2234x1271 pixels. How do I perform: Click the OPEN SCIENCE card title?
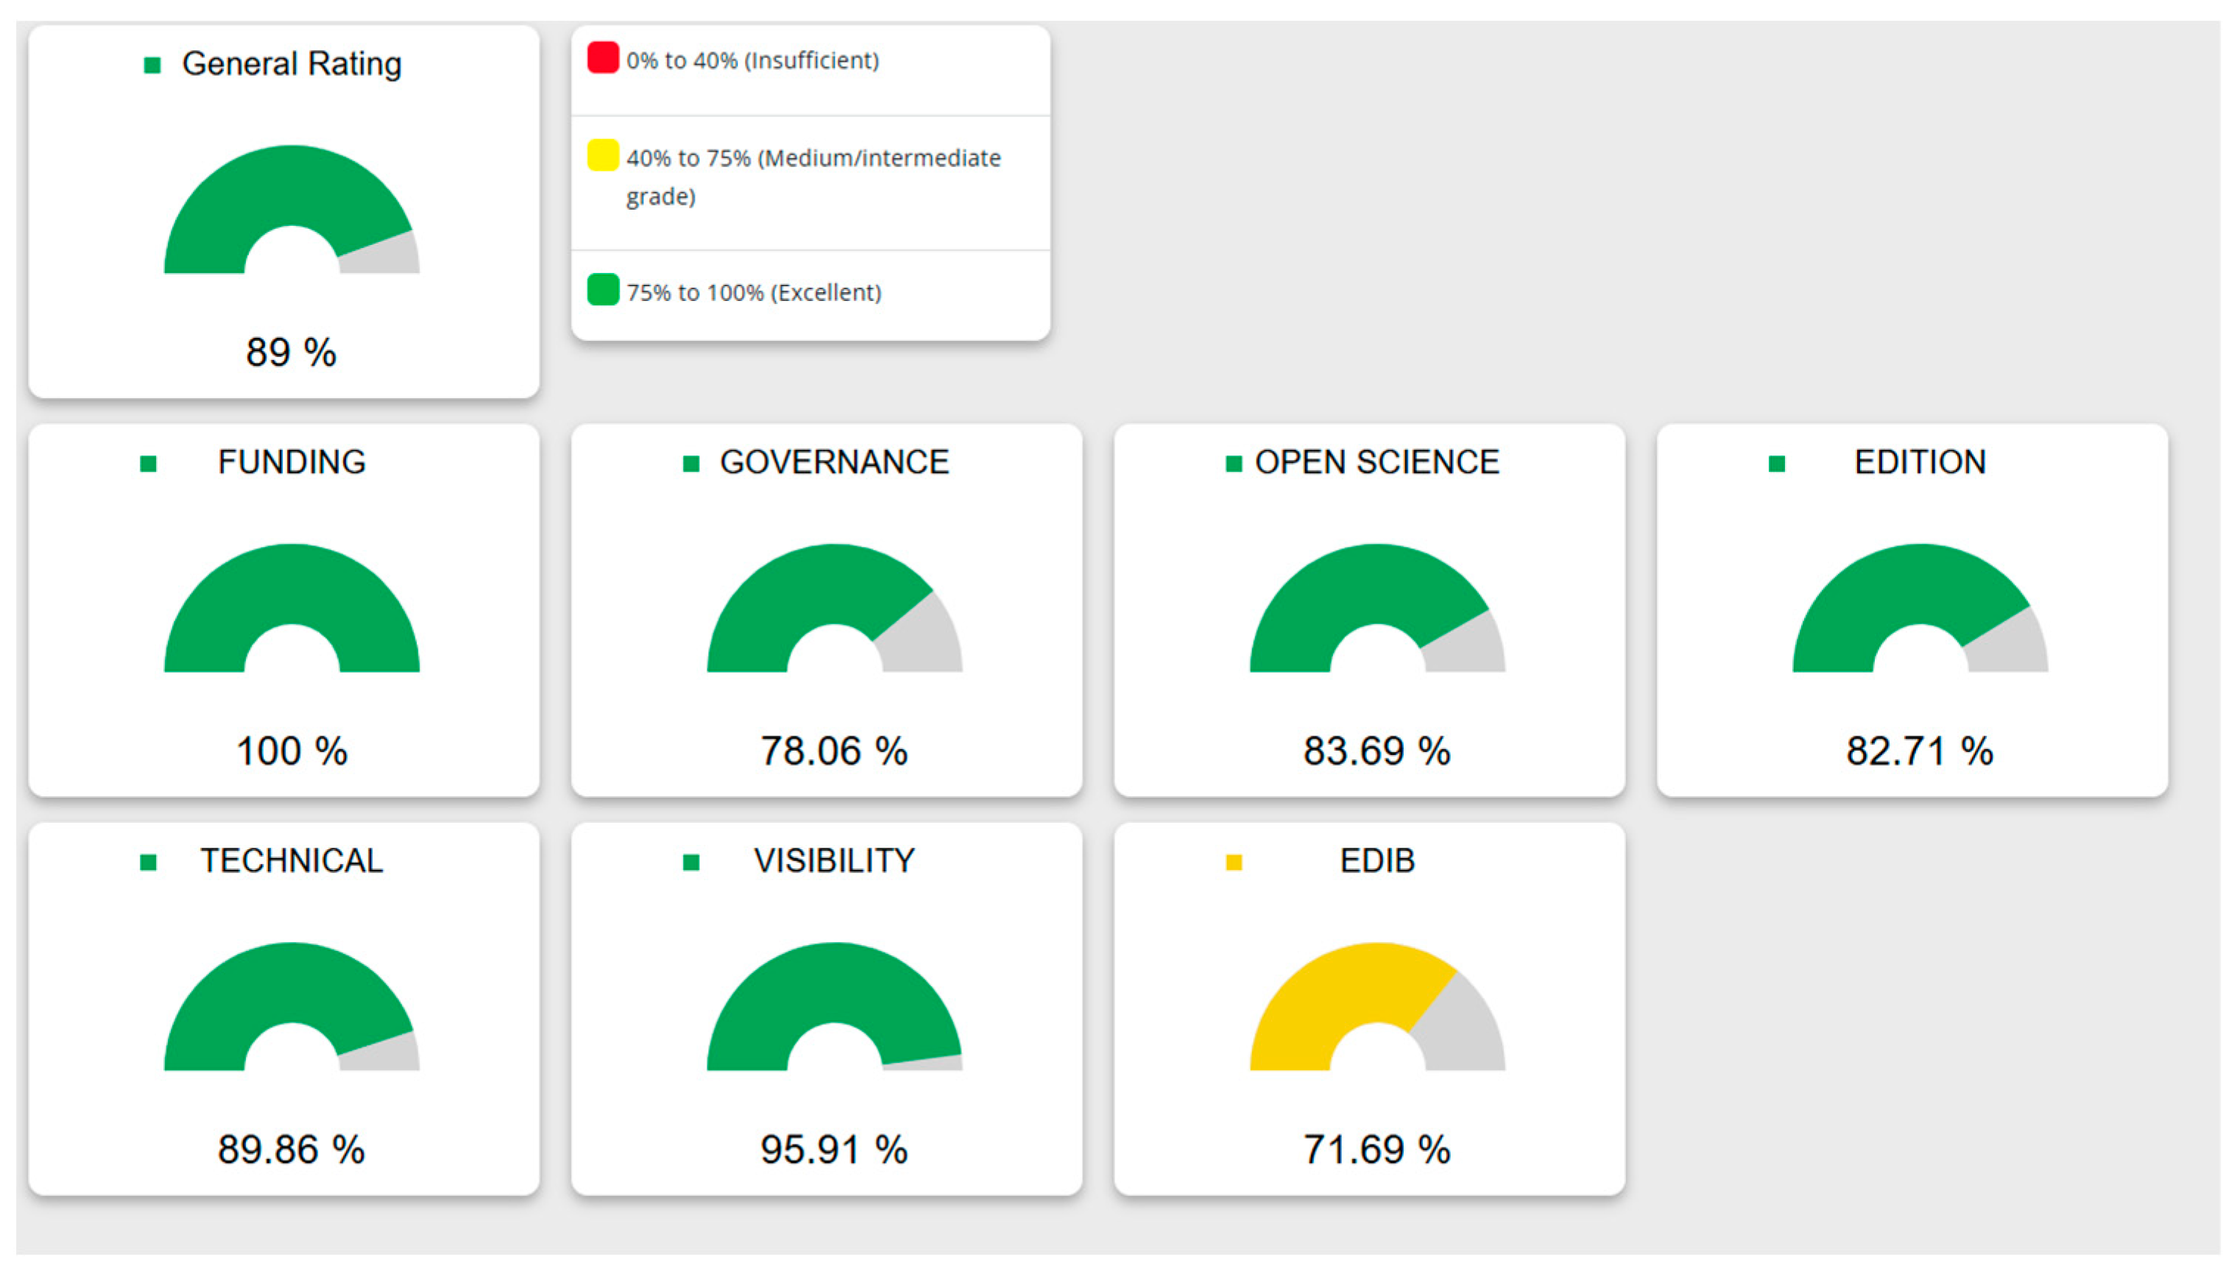pos(1376,461)
